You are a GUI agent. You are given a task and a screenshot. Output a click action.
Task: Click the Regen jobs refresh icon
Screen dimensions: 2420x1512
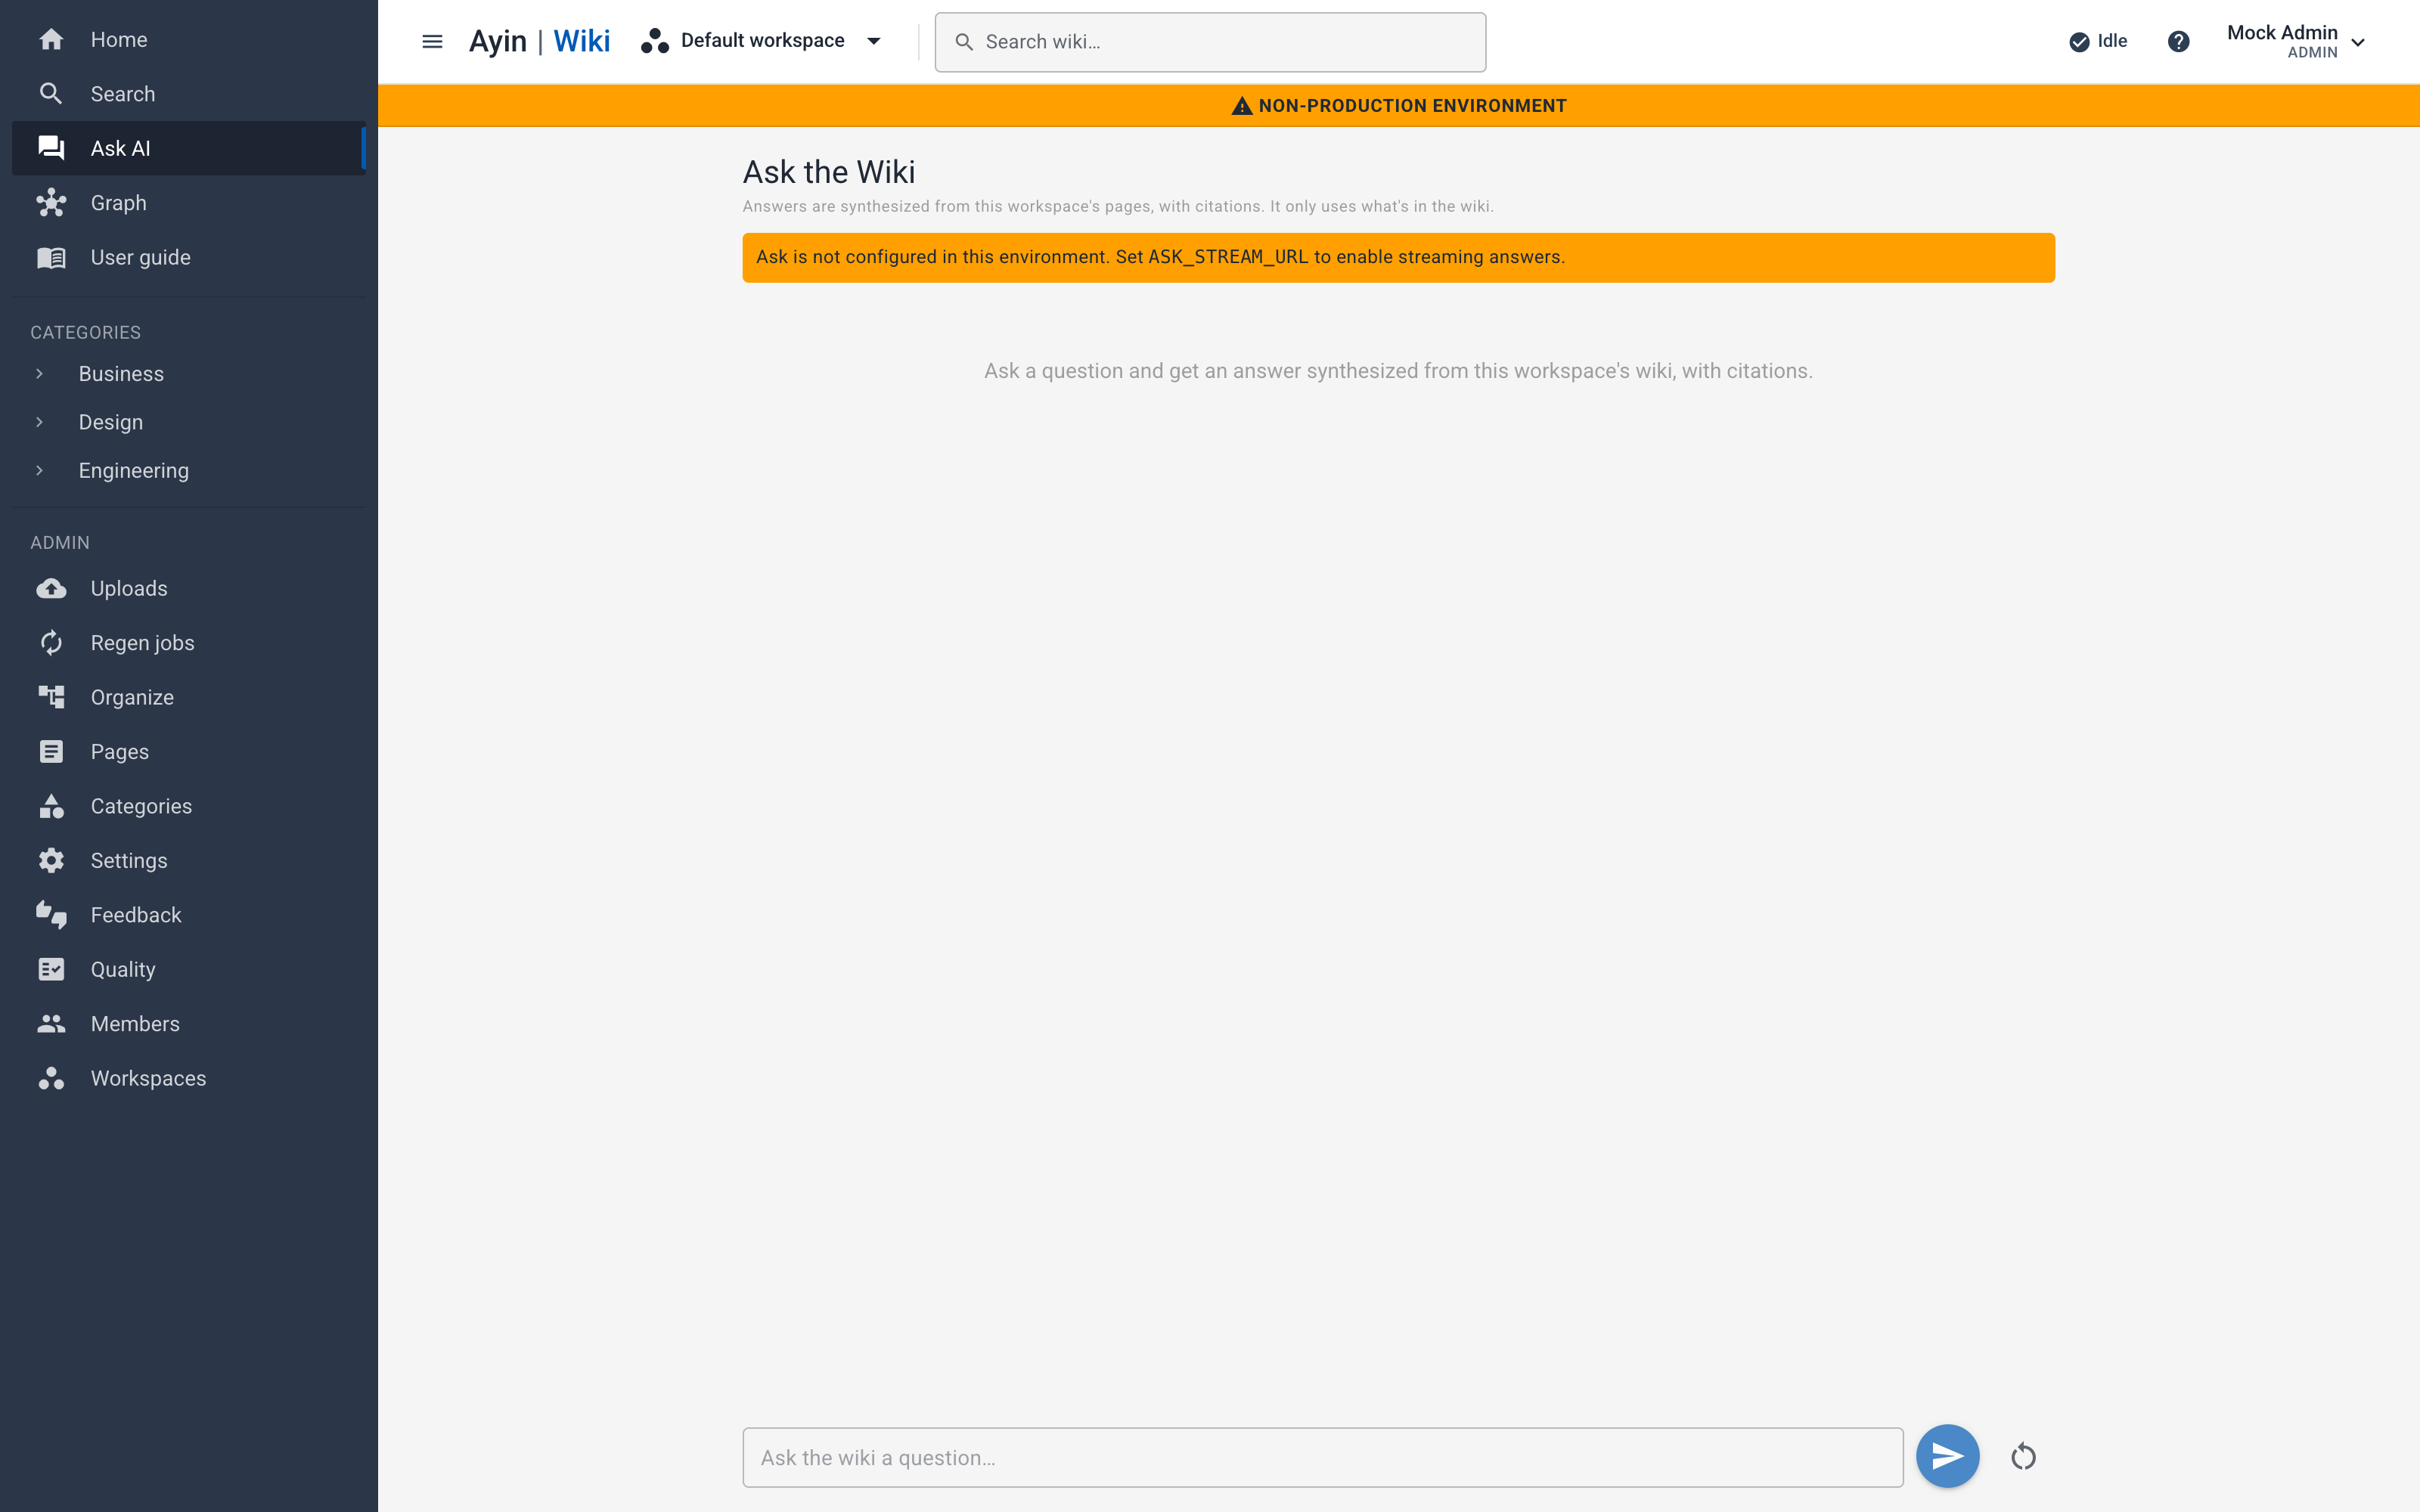pyautogui.click(x=51, y=643)
